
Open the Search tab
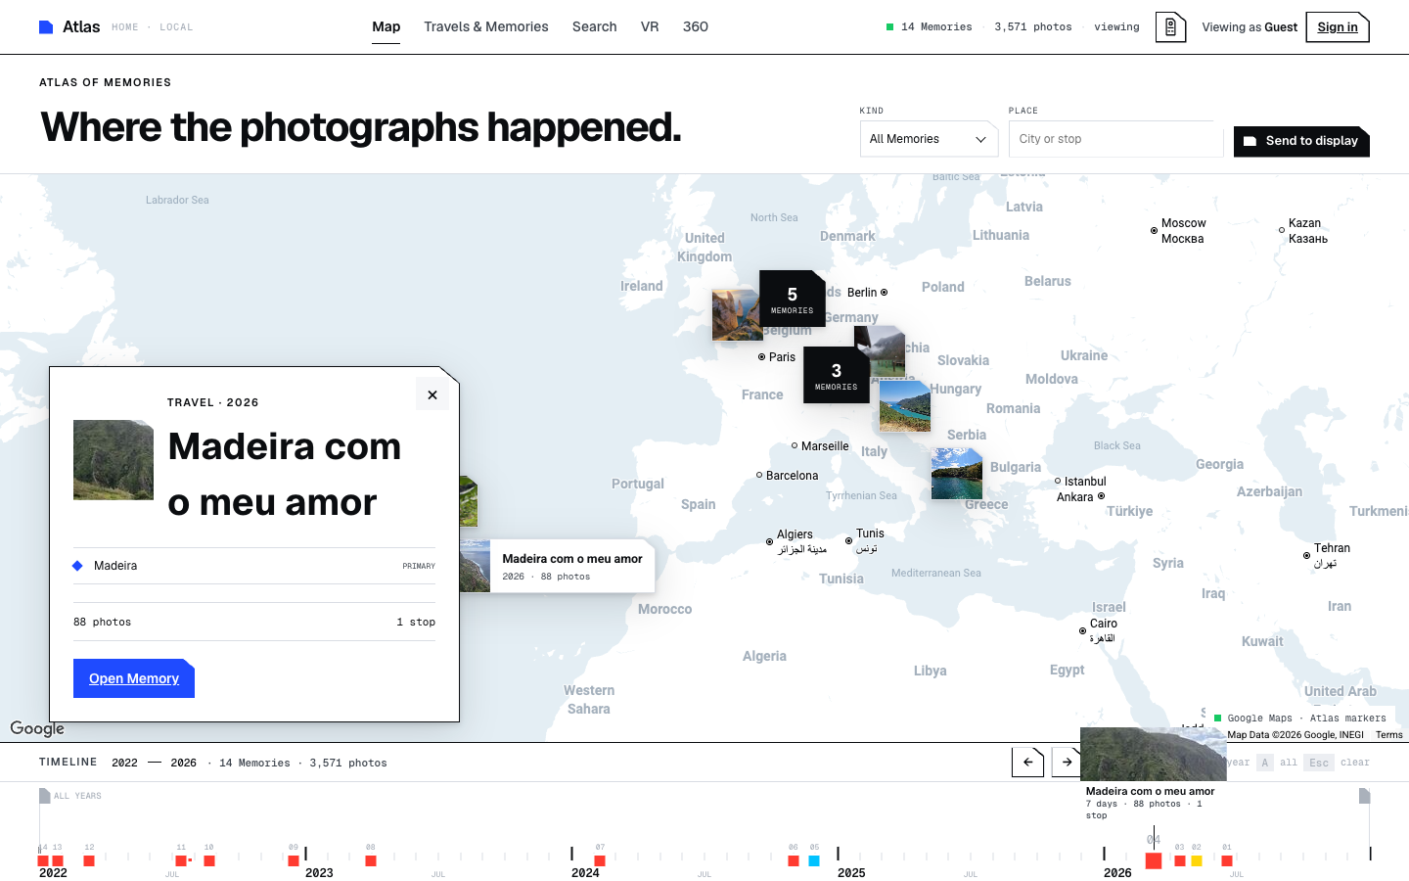595,27
